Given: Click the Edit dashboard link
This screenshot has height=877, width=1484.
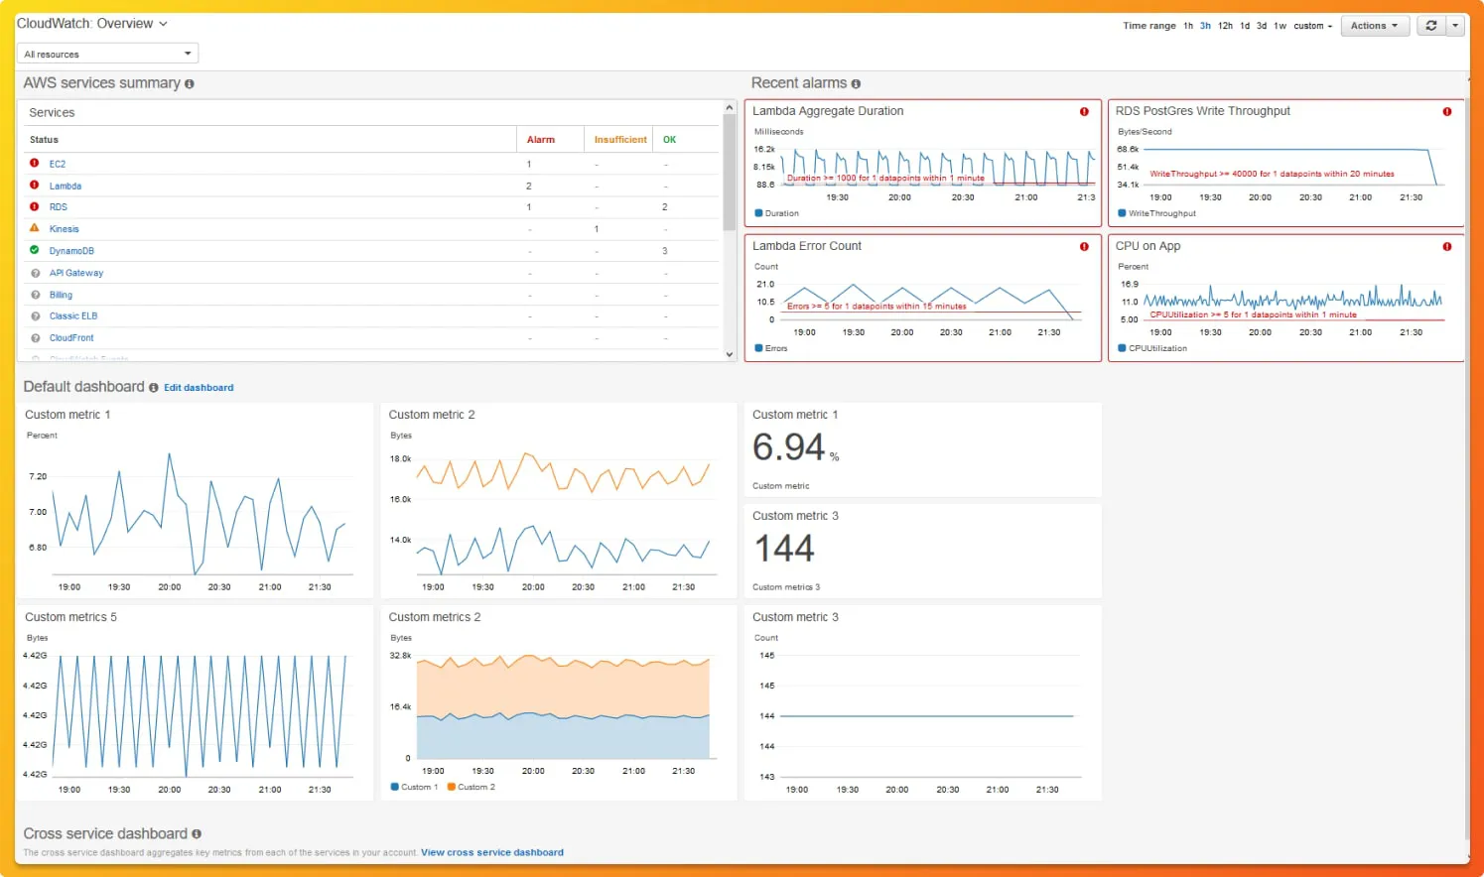Looking at the screenshot, I should (x=199, y=388).
